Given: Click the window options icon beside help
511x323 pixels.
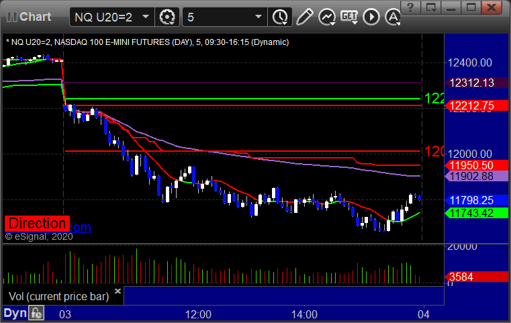Looking at the screenshot, I should (x=431, y=7).
